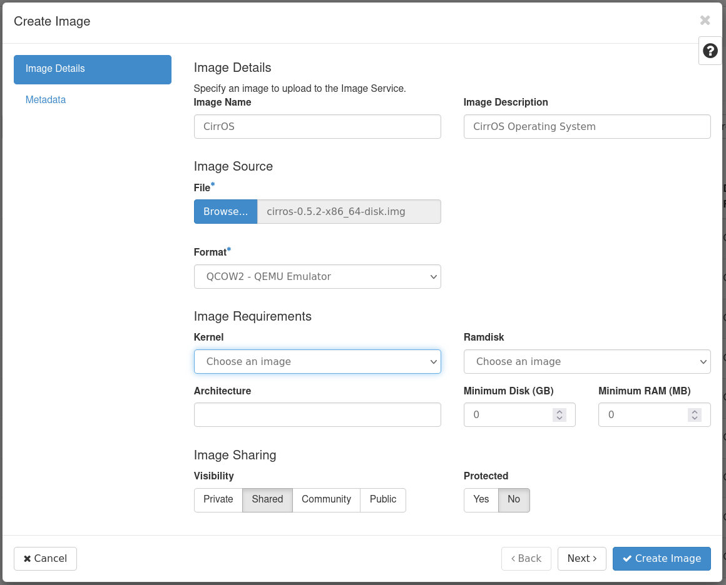Set visibility to Public
This screenshot has width=726, height=585.
point(382,499)
